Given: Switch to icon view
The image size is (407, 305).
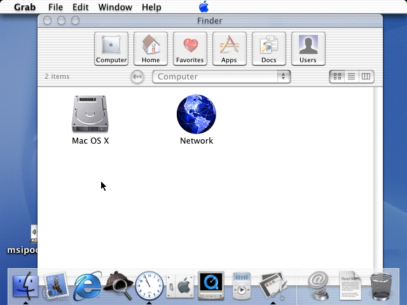Looking at the screenshot, I should pyautogui.click(x=337, y=76).
